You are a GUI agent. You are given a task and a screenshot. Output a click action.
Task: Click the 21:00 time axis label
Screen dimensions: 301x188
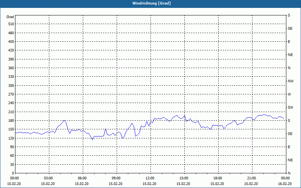pyautogui.click(x=252, y=178)
